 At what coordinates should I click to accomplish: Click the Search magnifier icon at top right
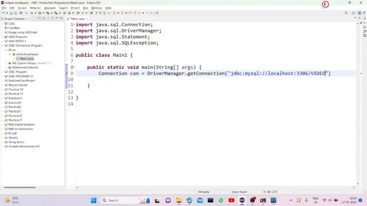[346, 13]
